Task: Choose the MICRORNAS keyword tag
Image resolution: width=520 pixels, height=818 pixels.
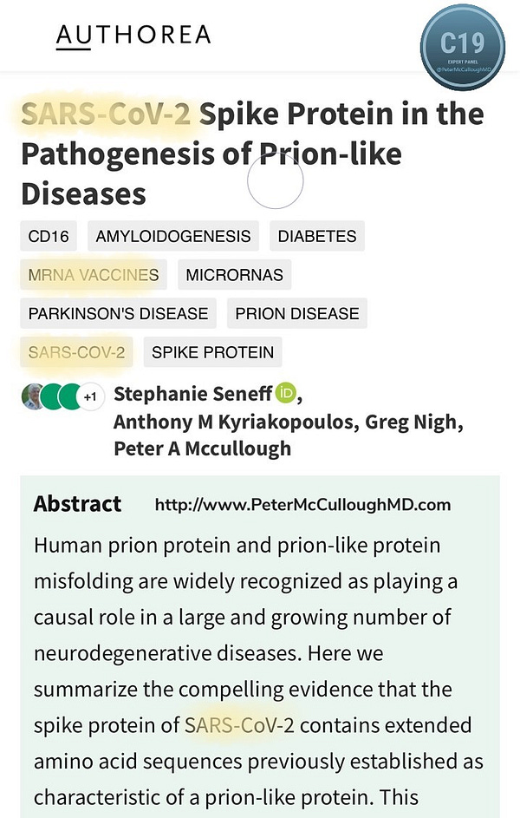Action: (x=234, y=275)
